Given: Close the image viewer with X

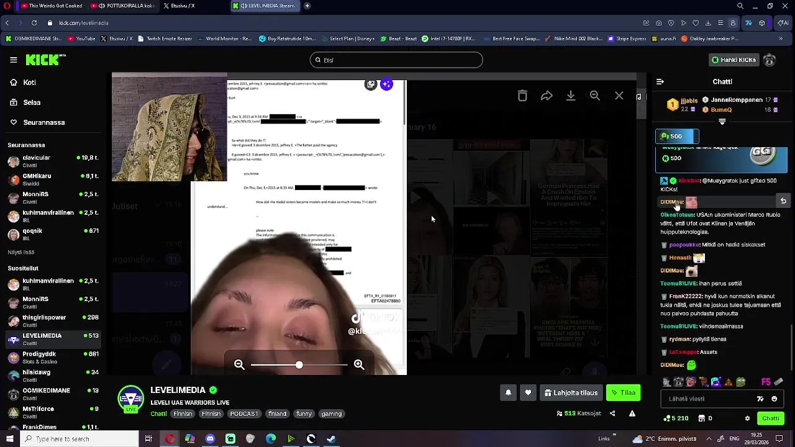Looking at the screenshot, I should click(x=619, y=96).
